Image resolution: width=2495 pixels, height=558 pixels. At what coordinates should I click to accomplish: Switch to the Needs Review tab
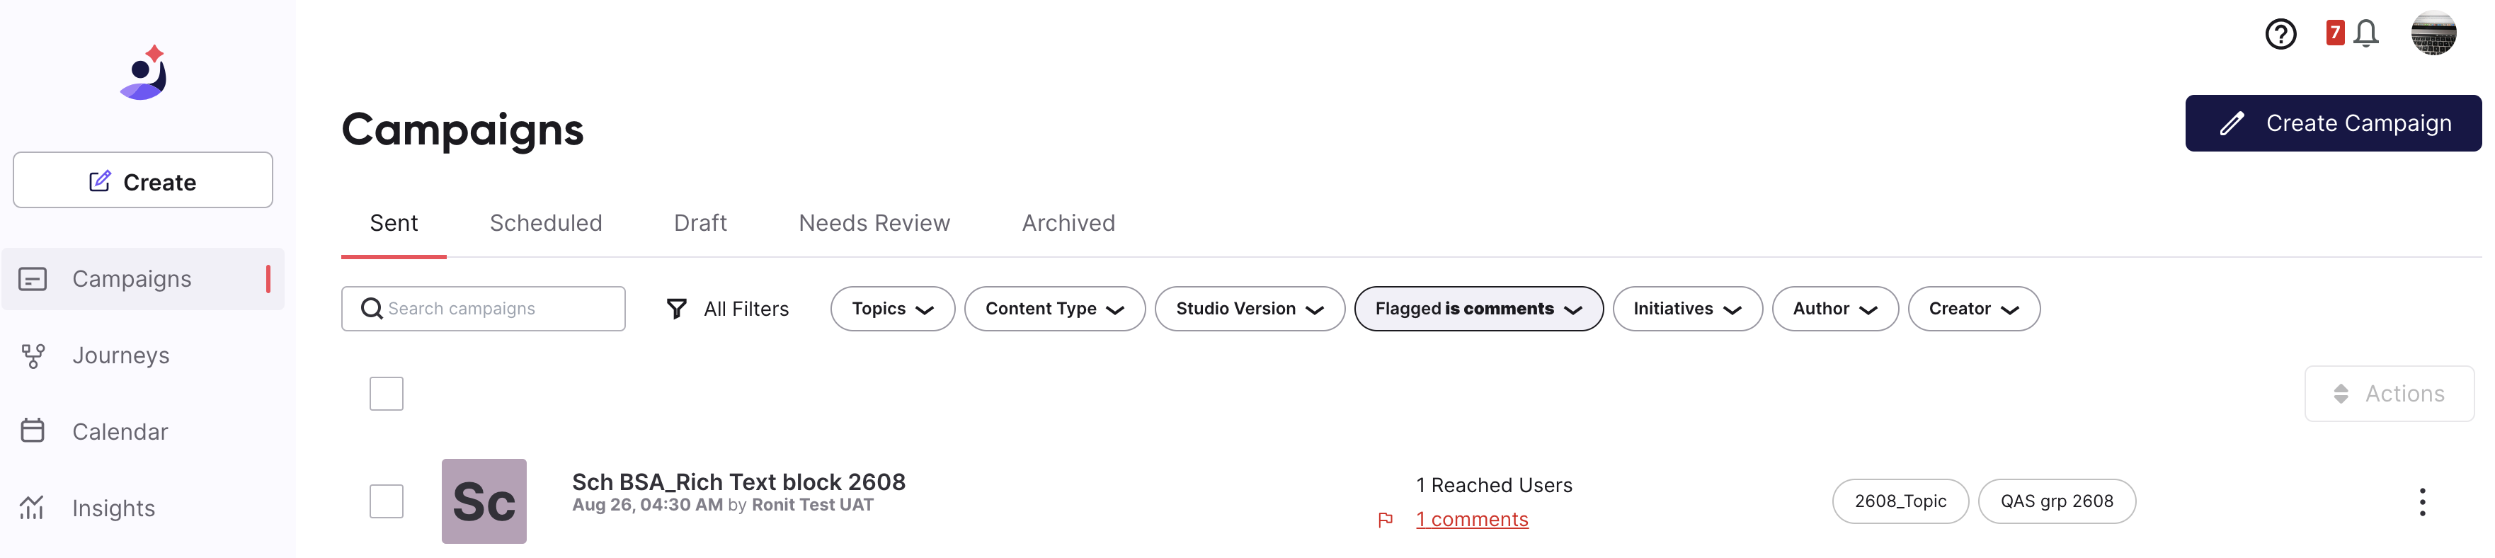[874, 224]
